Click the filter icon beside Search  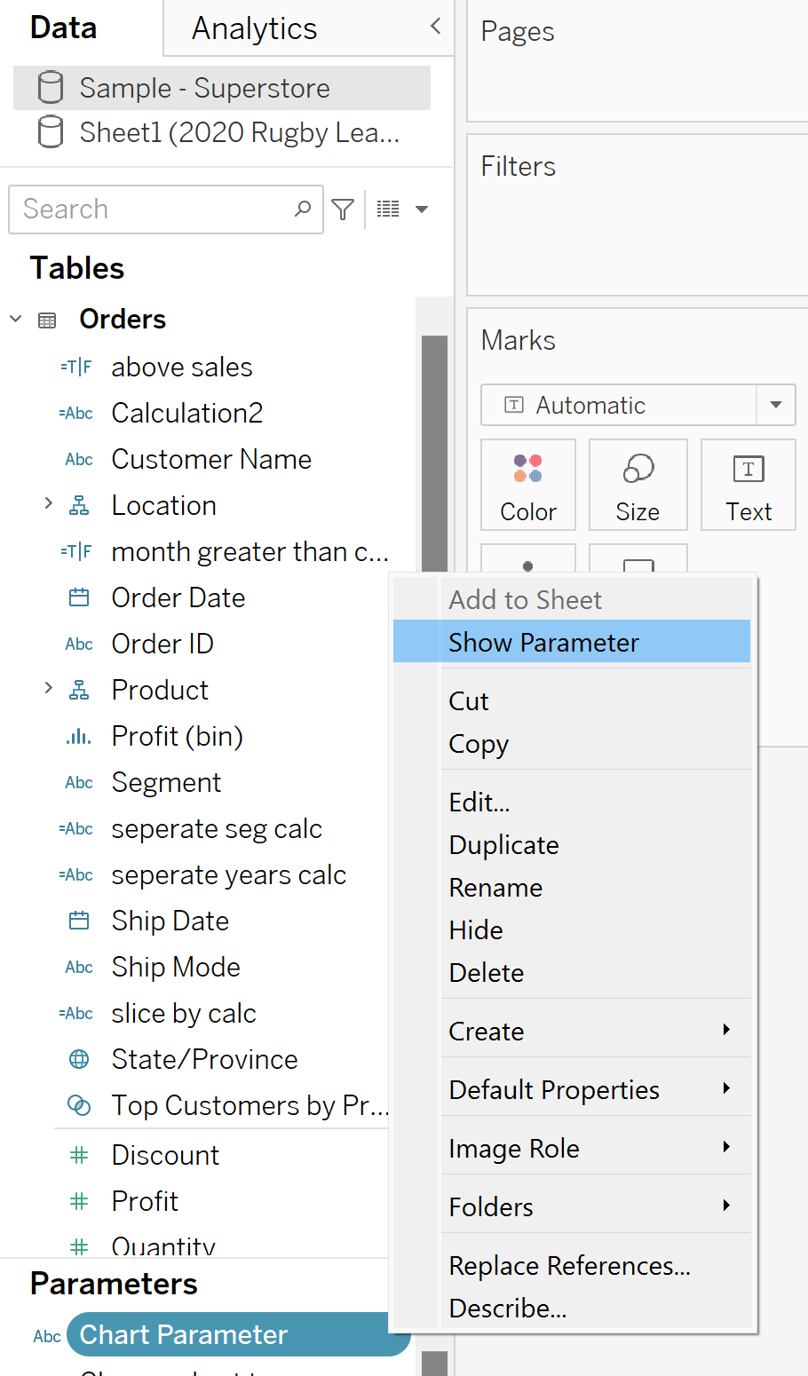[343, 210]
